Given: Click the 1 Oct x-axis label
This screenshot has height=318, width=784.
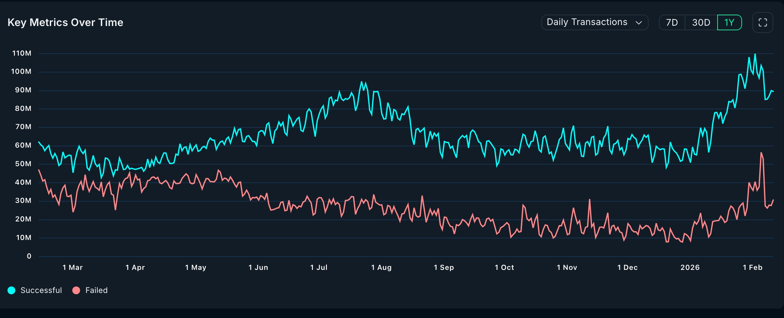Looking at the screenshot, I should tap(504, 267).
